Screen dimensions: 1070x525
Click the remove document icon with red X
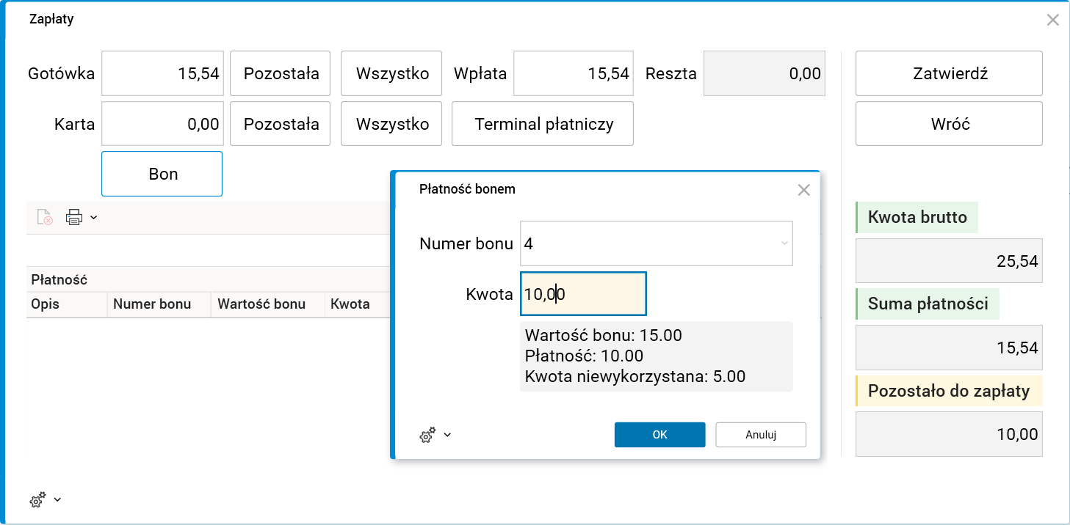pos(43,217)
